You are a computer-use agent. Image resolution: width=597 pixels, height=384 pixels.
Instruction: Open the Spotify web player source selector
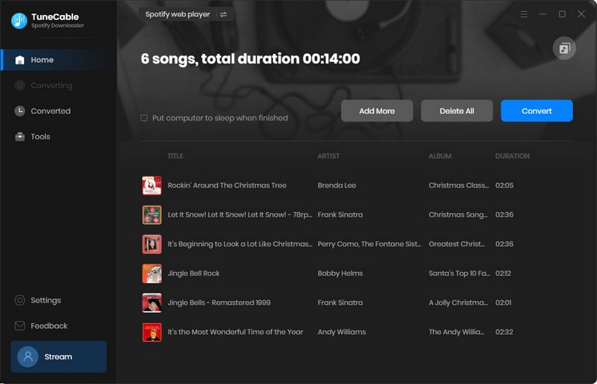177,14
